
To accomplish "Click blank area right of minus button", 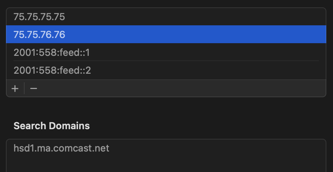I will click(179, 89).
